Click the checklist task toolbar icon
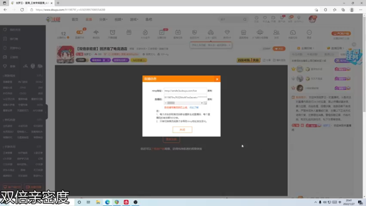Image resolution: width=366 pixels, height=206 pixels. (x=161, y=32)
